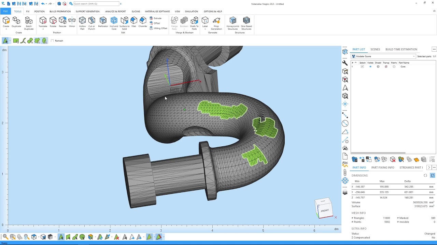Enable the Remesh checkbox
Screen dimensions: 437x245
pos(52,41)
